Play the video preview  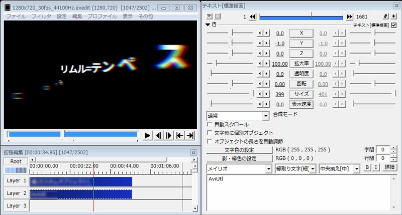[x=147, y=135]
